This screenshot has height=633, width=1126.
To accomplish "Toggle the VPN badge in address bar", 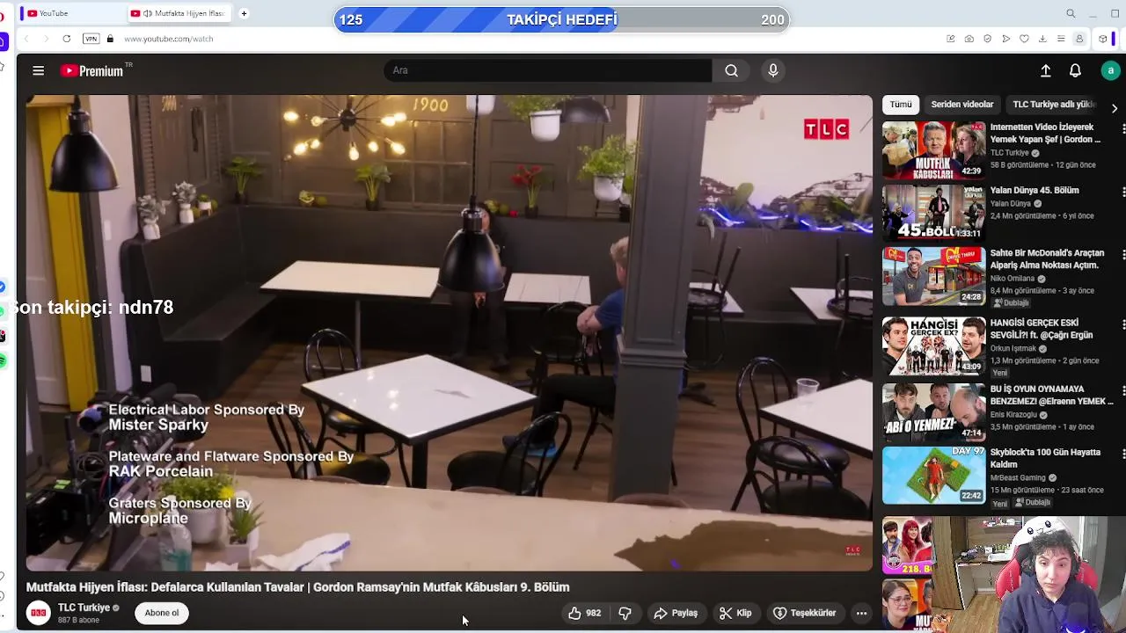I will click(x=91, y=39).
